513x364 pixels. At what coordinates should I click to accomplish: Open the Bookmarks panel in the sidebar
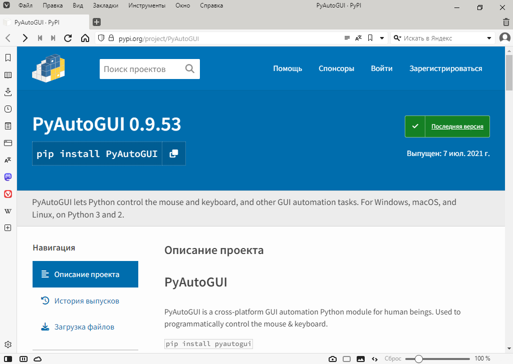coord(8,58)
